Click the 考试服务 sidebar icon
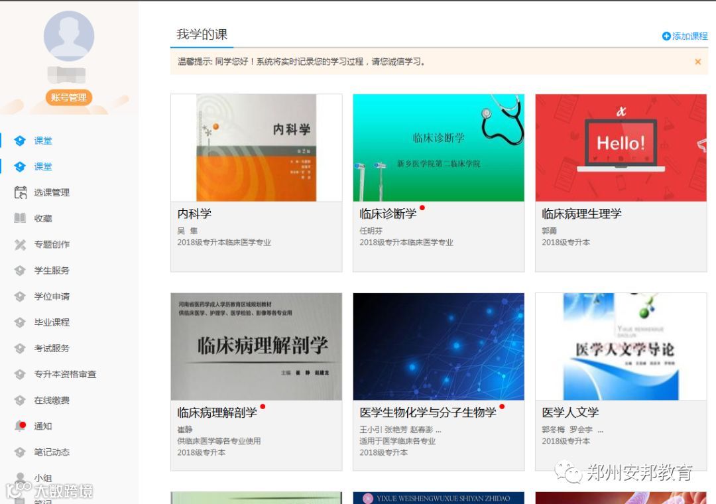 click(20, 349)
